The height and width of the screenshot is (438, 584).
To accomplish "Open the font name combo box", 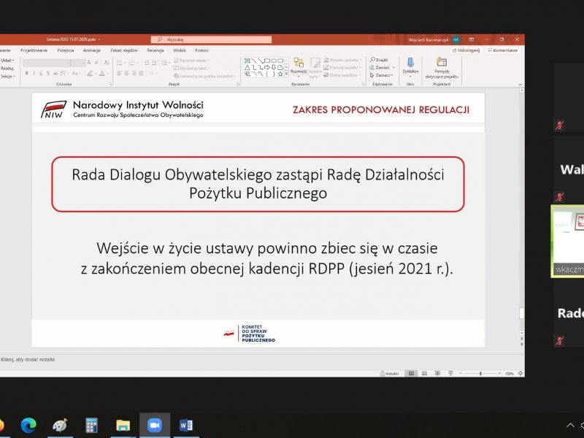I will click(47, 63).
